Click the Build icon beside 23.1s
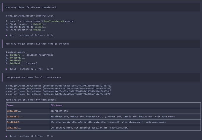 7,136
